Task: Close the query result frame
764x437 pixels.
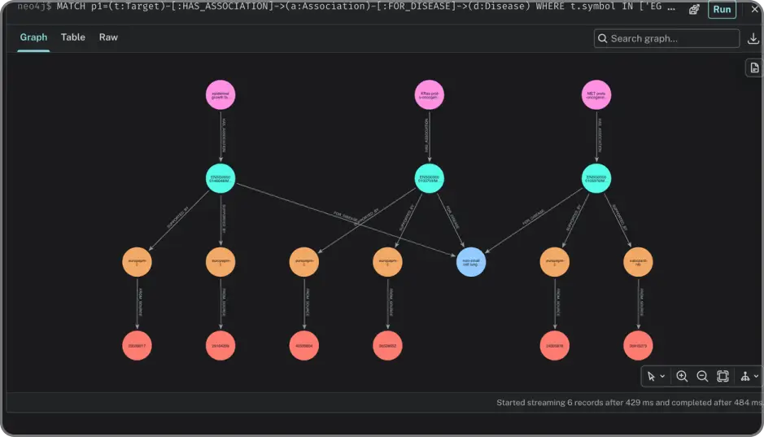Action: pyautogui.click(x=755, y=9)
